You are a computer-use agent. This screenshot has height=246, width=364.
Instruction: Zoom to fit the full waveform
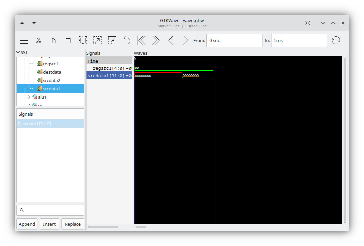point(82,40)
